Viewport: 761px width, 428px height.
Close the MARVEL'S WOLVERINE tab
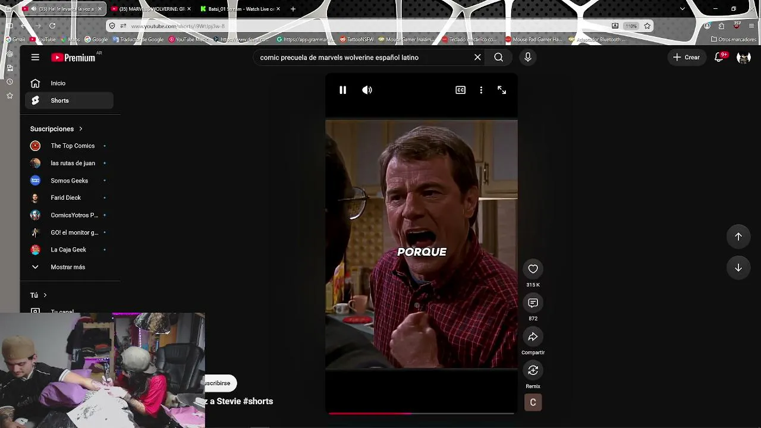189,9
